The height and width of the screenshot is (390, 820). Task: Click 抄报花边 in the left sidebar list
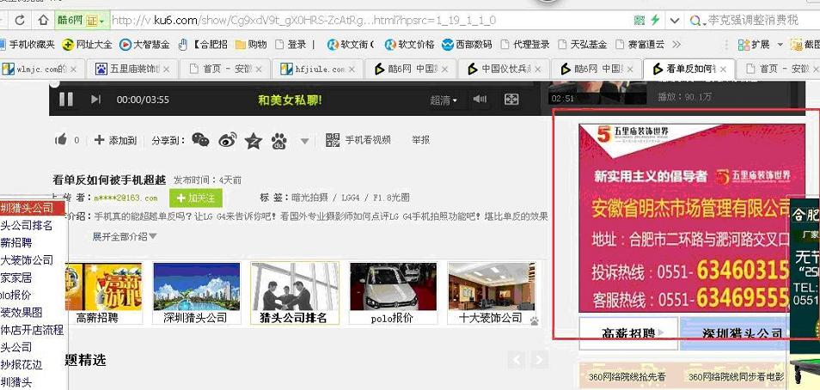coord(21,364)
